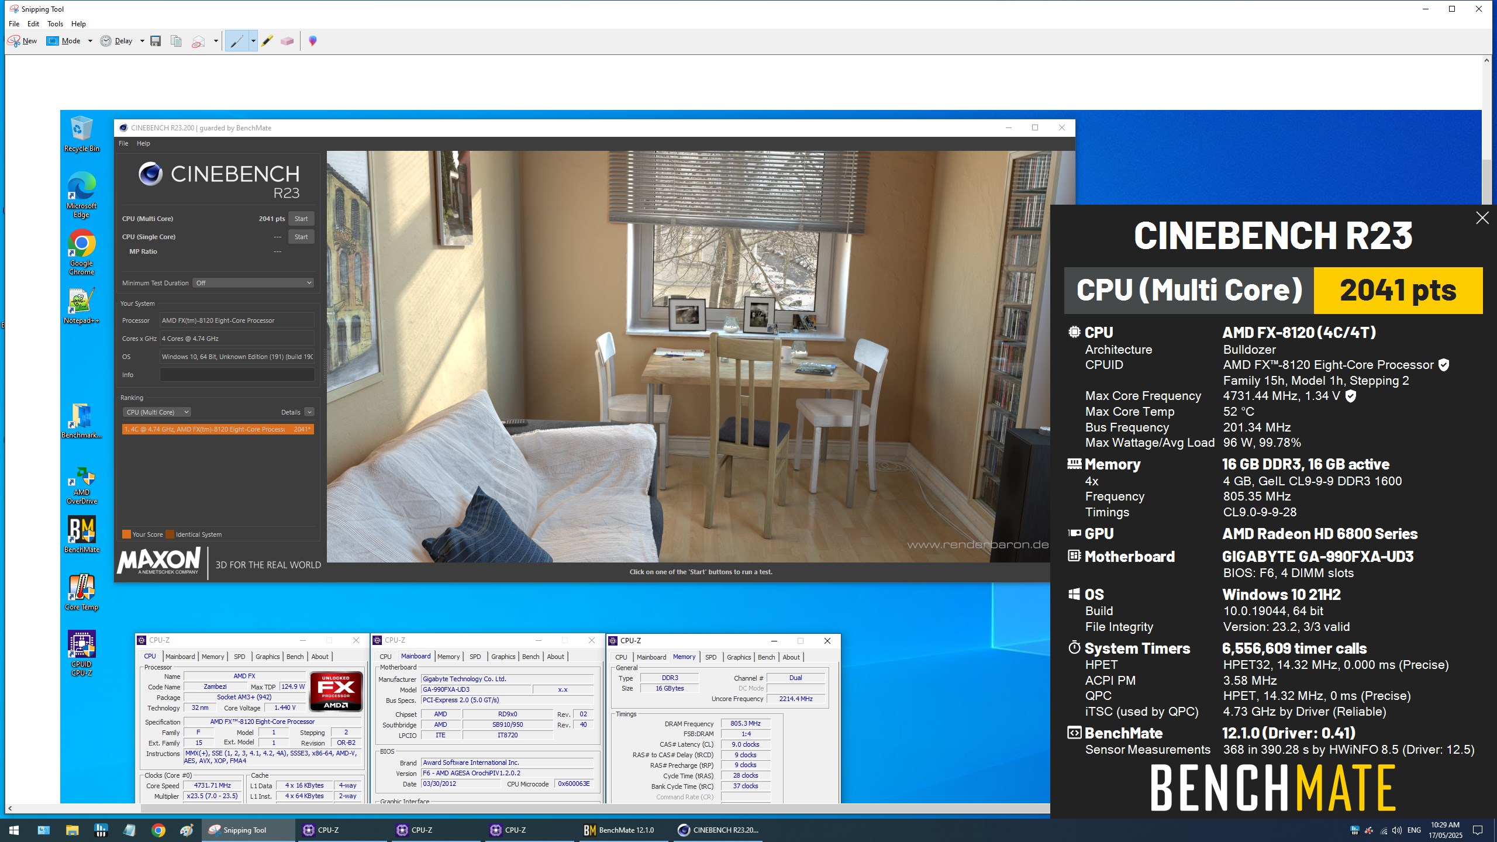Click the BenchMate desktop icon
This screenshot has width=1497, height=842.
click(82, 534)
